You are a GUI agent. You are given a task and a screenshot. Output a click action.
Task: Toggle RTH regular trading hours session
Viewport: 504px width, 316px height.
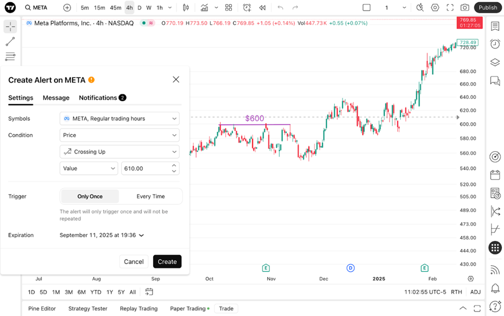[457, 292]
